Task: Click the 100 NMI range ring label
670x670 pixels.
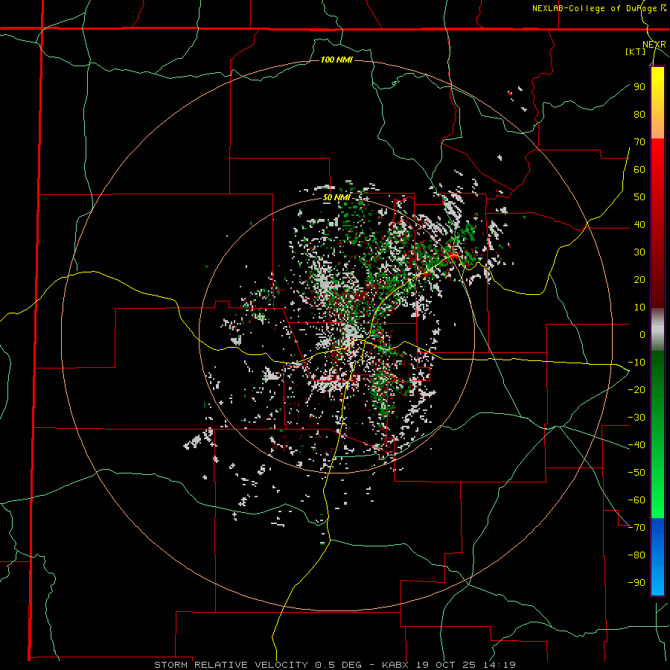Action: (336, 60)
